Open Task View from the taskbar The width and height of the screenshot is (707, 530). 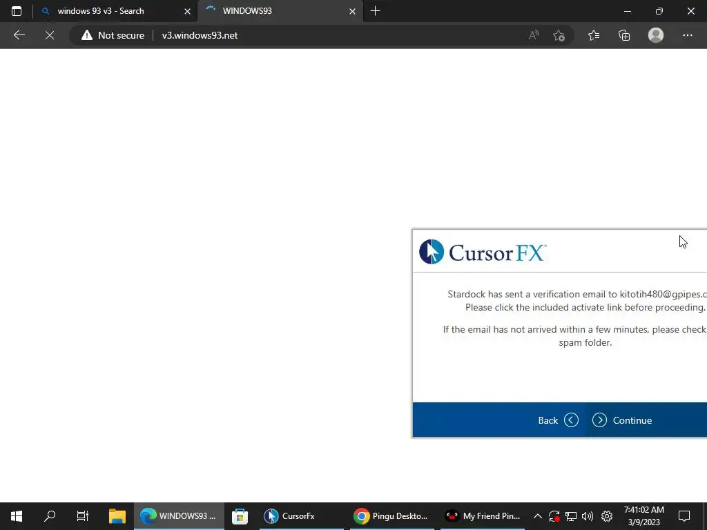coord(83,516)
